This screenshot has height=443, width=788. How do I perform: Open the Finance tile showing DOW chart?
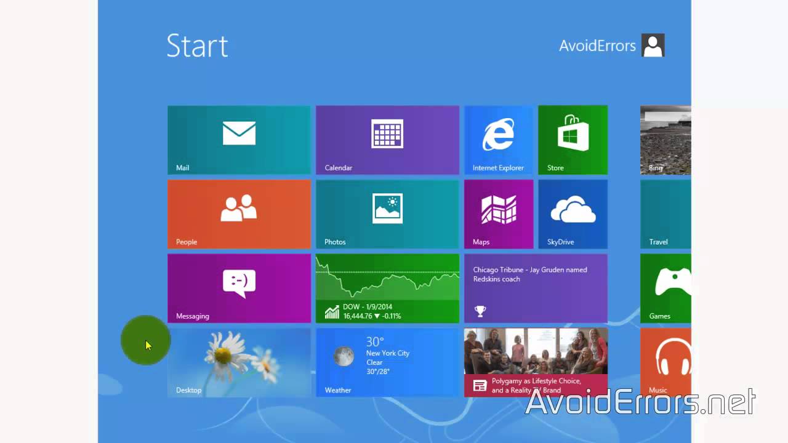coord(387,288)
